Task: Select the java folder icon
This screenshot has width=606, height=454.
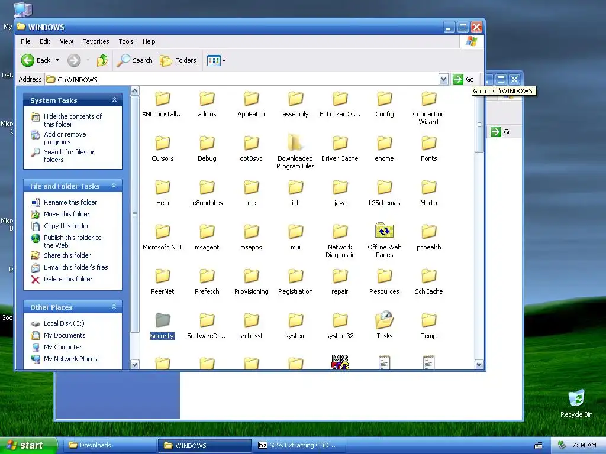Action: (340, 187)
